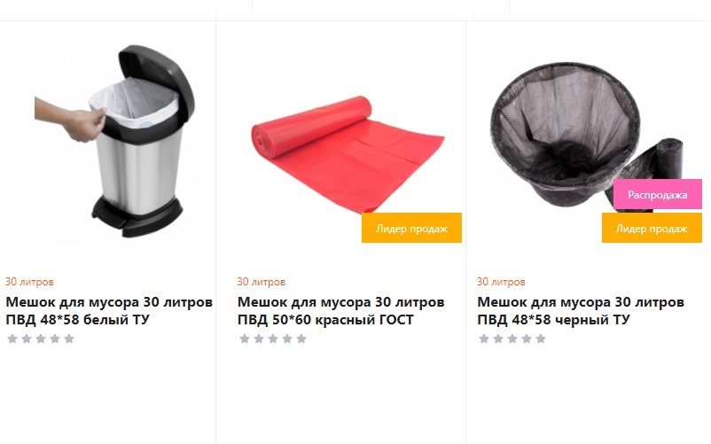Image resolution: width=711 pixels, height=444 pixels.
Task: Rate the white bag one star
Action: click(12, 339)
